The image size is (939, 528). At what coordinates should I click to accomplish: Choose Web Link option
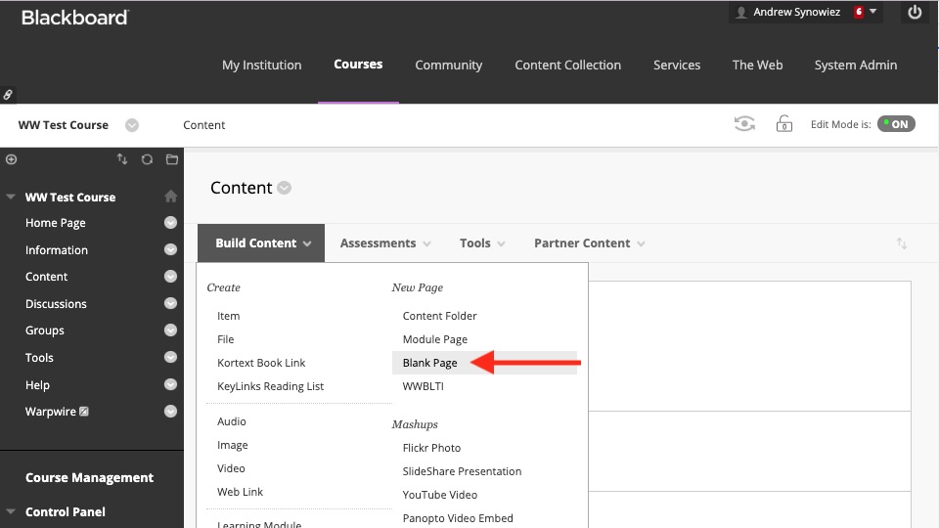[240, 492]
